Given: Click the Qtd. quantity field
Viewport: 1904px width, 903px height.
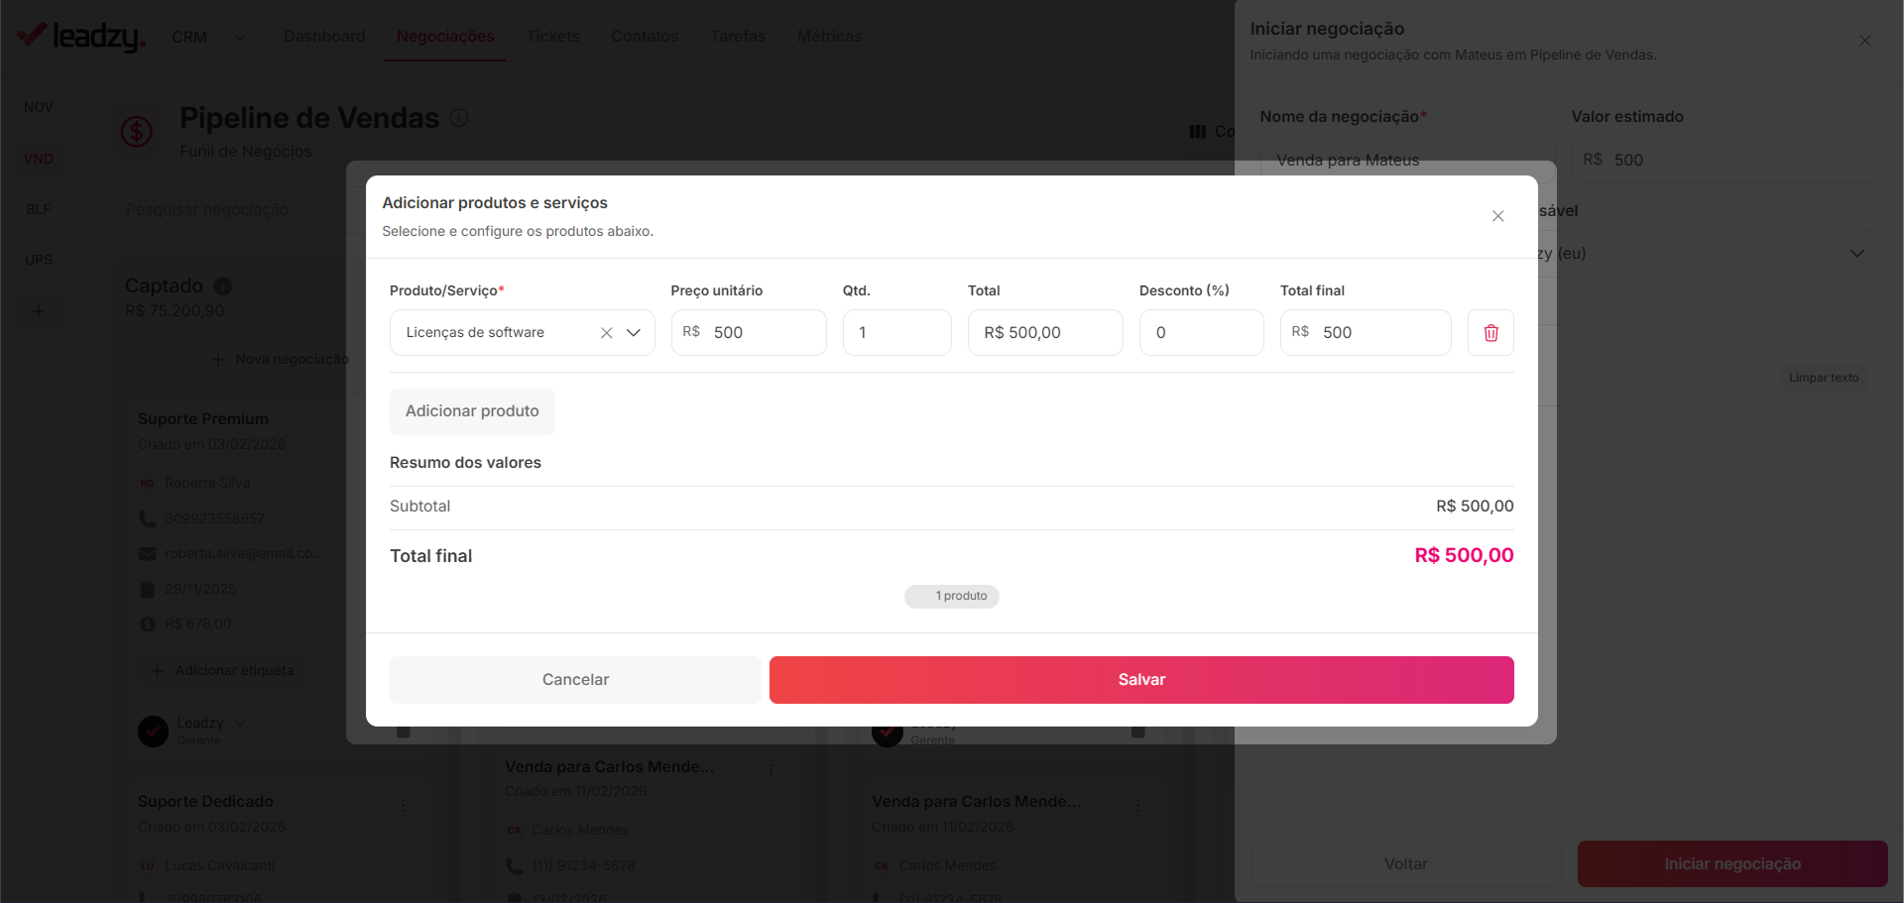Looking at the screenshot, I should 896,333.
